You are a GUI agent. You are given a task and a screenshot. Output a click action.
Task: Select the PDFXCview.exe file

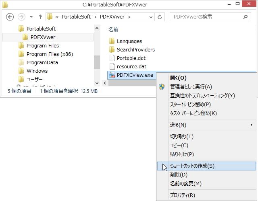pyautogui.click(x=135, y=75)
